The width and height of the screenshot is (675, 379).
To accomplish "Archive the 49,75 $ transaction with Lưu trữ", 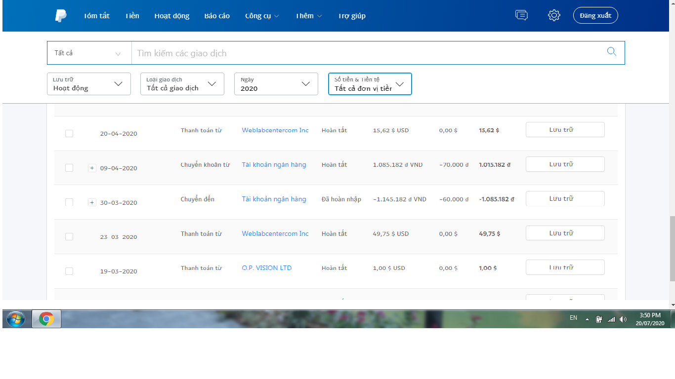I will pyautogui.click(x=565, y=233).
